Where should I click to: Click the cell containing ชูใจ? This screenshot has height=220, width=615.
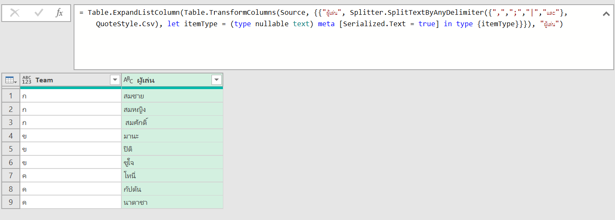(x=172, y=163)
